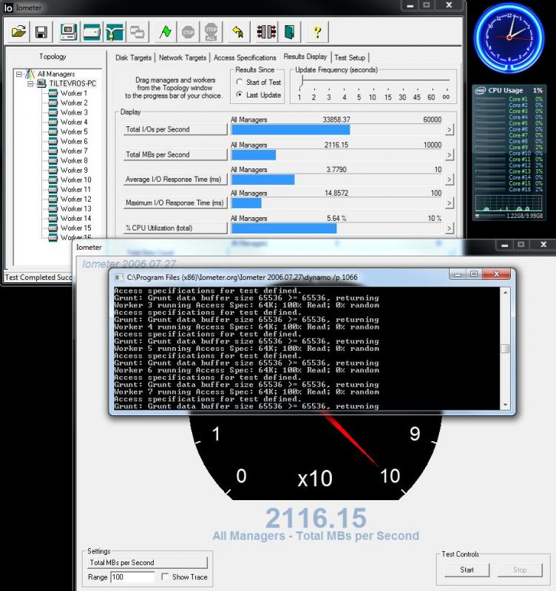556x591 pixels.
Task: Collapse the All Managers tree node
Action: (19, 75)
